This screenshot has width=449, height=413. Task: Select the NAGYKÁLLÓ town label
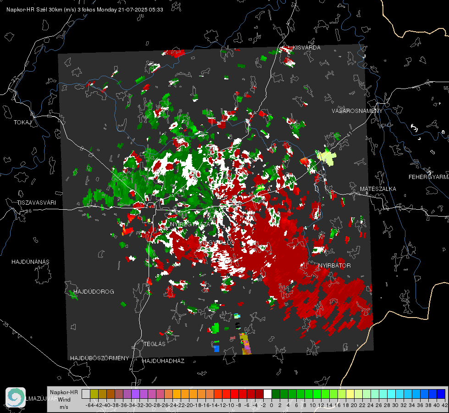coord(217,243)
